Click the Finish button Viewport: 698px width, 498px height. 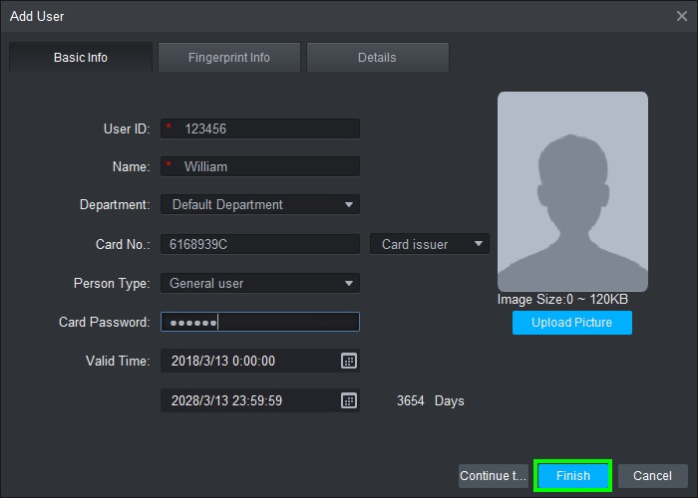tap(572, 476)
